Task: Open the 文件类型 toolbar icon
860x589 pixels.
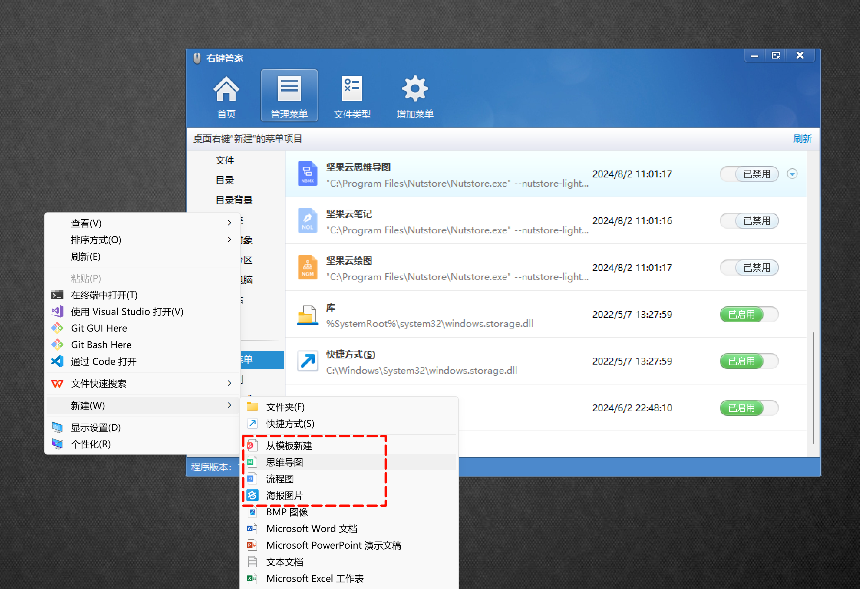Action: tap(352, 89)
